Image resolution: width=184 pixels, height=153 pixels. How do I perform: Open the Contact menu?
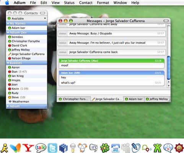coord(86,3)
